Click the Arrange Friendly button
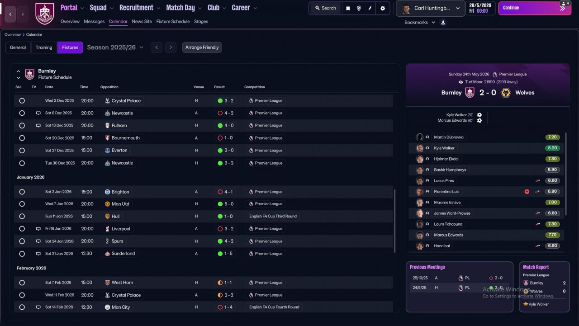 coord(202,47)
